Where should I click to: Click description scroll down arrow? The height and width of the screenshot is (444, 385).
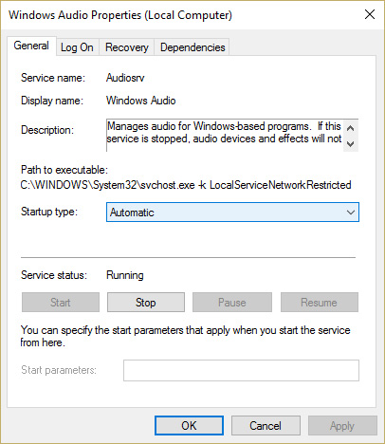350,144
